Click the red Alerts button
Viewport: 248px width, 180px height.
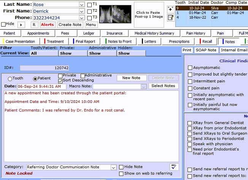(x=48, y=25)
